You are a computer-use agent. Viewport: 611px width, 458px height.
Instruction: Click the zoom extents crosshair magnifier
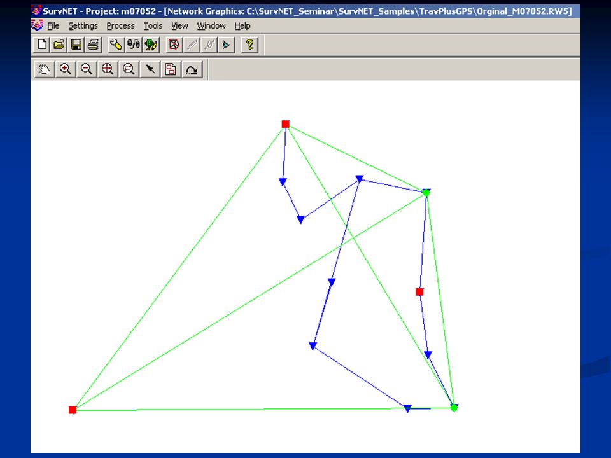pos(107,69)
